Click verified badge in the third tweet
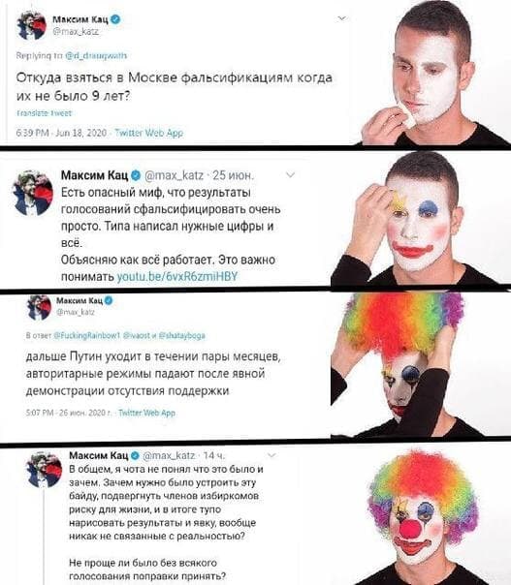 tap(109, 300)
